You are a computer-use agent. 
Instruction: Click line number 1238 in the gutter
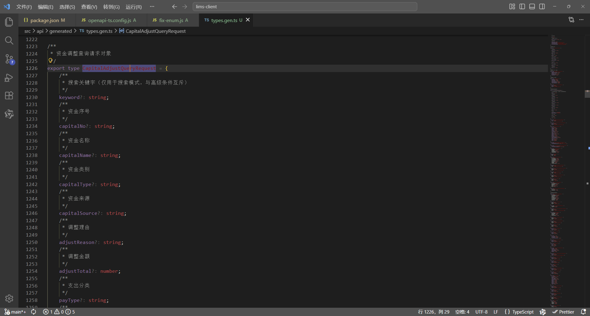pyautogui.click(x=32, y=155)
